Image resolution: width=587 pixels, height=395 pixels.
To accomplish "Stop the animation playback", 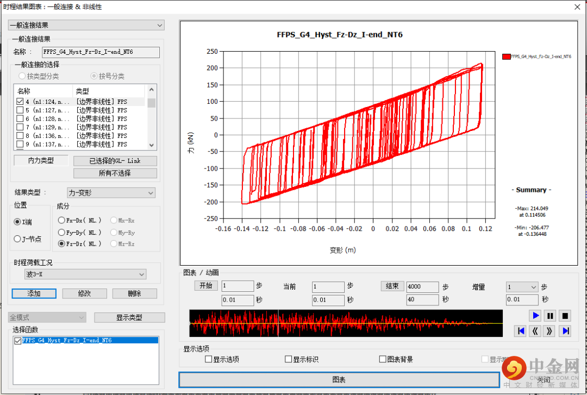I will tap(565, 316).
